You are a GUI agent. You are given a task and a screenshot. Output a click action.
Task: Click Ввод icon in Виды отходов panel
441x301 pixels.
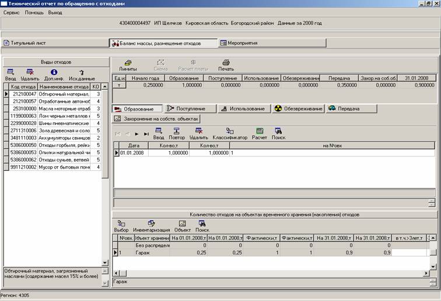click(x=10, y=72)
